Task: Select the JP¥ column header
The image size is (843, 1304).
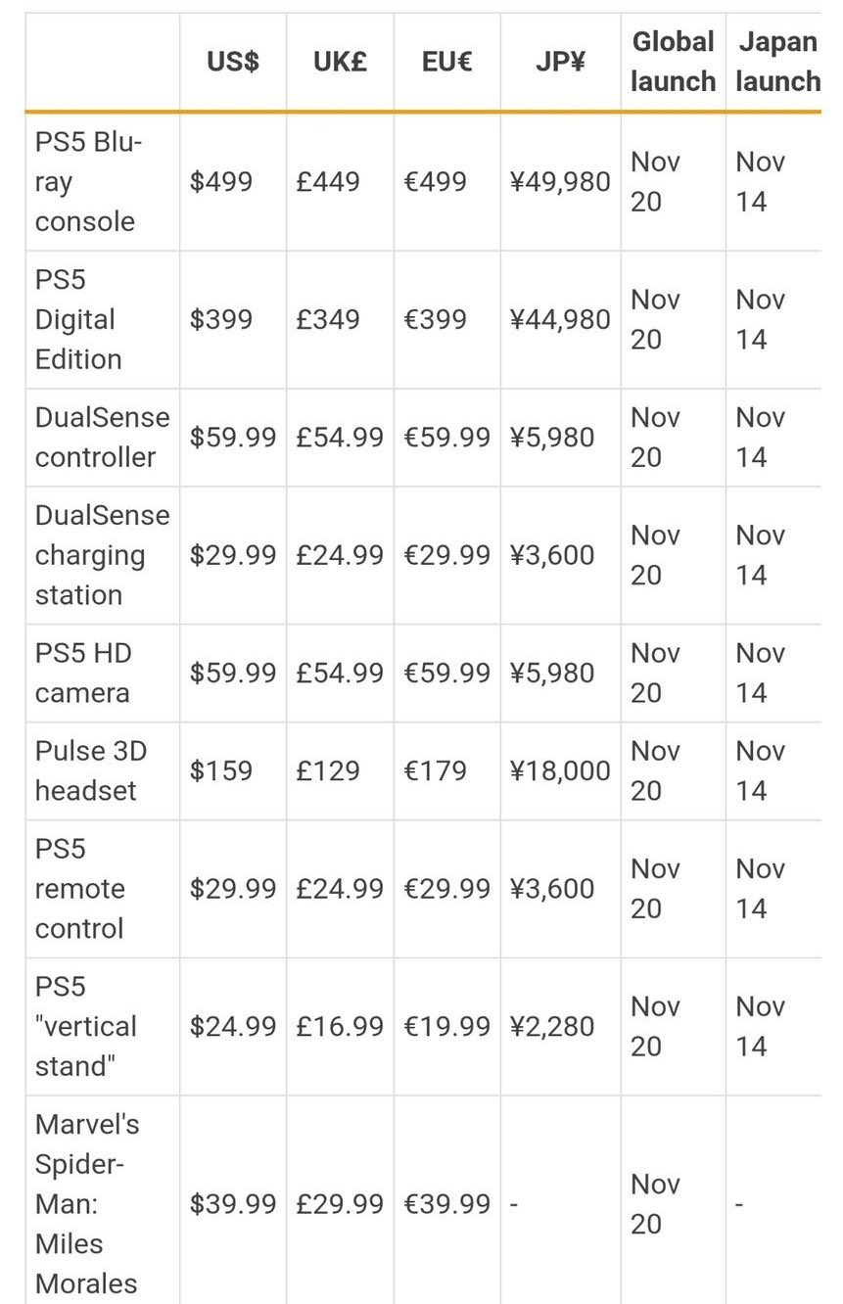Action: [x=560, y=63]
